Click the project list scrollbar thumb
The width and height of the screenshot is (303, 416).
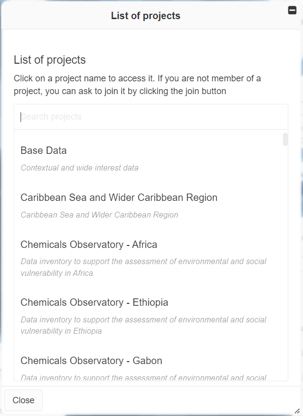[x=285, y=140]
